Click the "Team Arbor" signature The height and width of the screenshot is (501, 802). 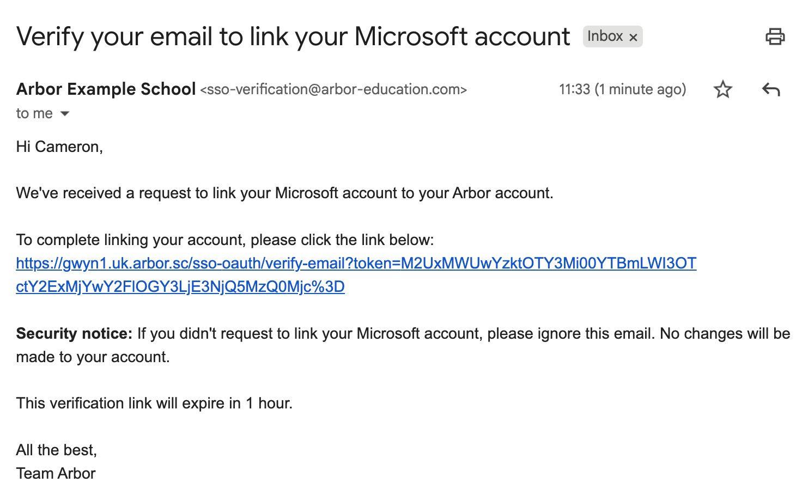pos(56,473)
